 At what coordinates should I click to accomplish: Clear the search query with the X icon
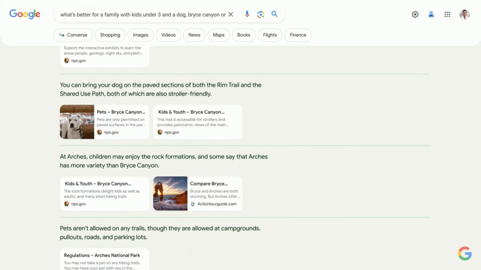[x=231, y=15]
